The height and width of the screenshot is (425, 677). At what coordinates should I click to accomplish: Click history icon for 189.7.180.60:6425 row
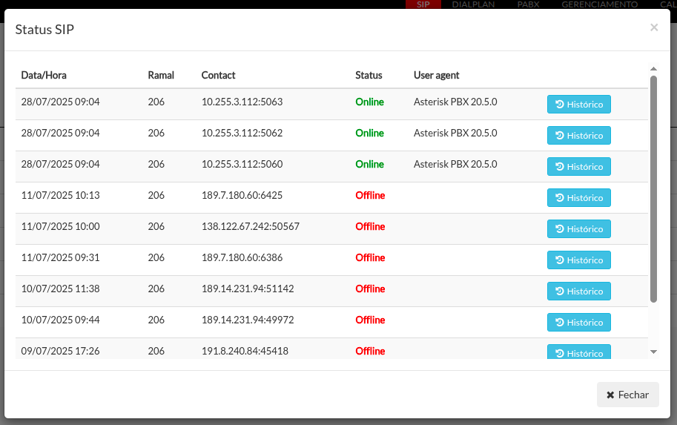click(560, 197)
